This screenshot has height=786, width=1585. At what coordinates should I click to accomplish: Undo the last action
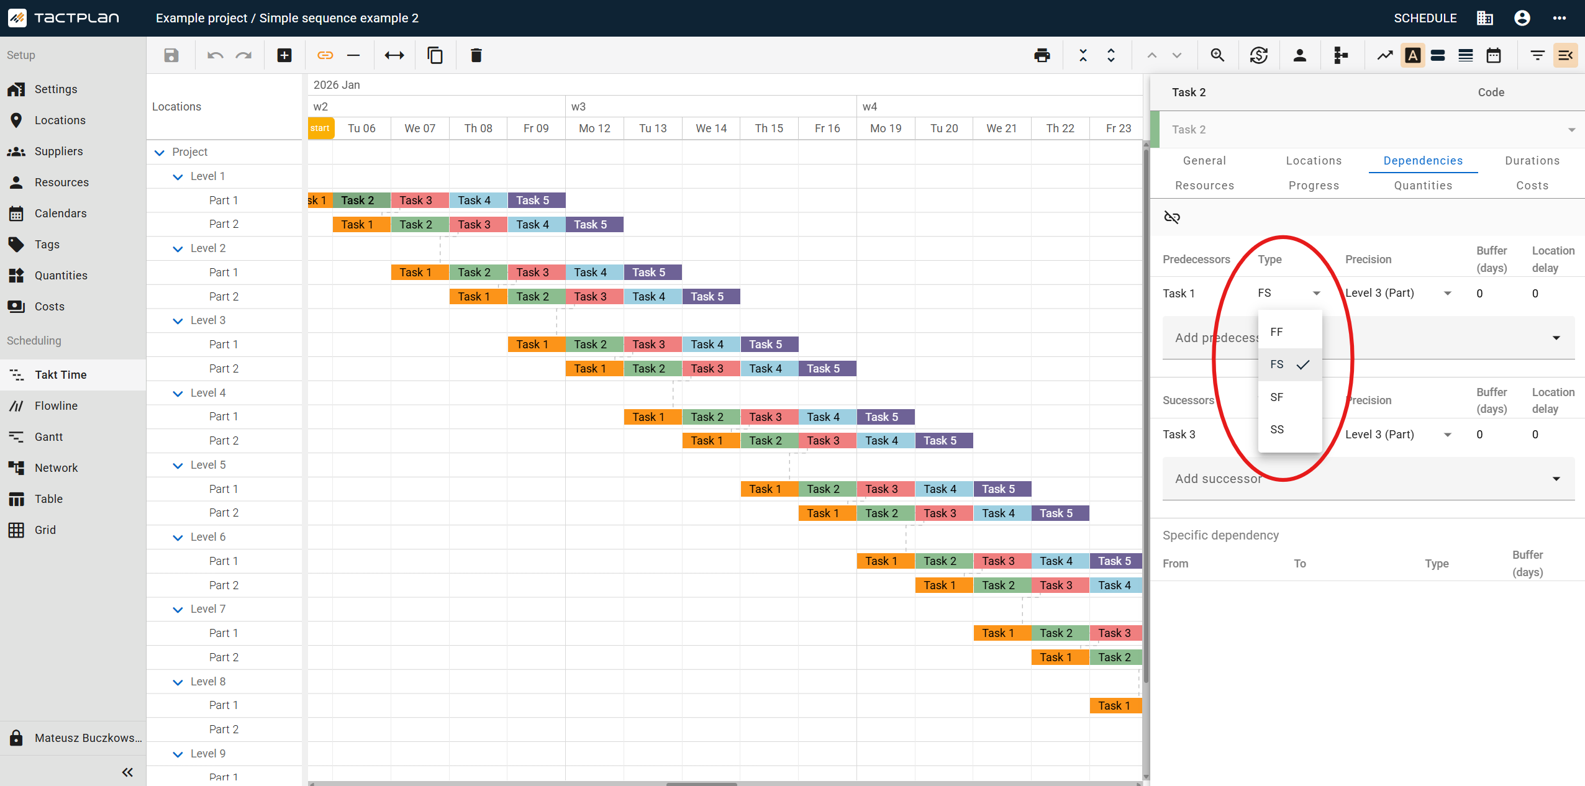click(215, 55)
